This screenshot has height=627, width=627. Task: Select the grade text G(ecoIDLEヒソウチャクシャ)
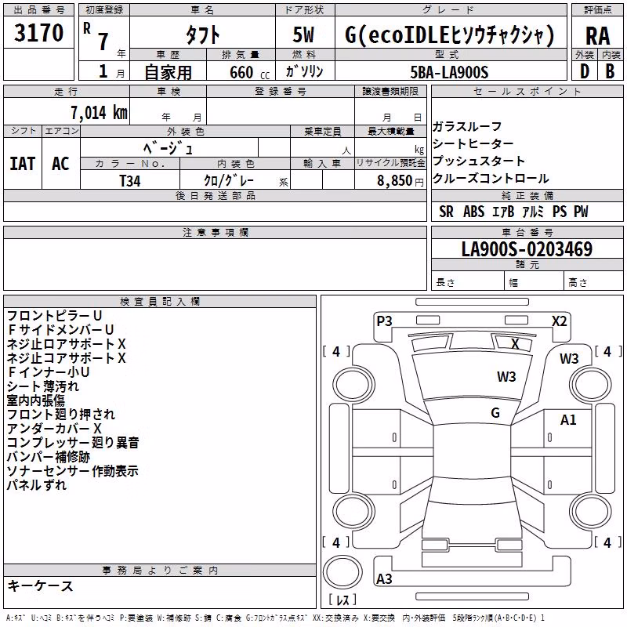coord(450,35)
